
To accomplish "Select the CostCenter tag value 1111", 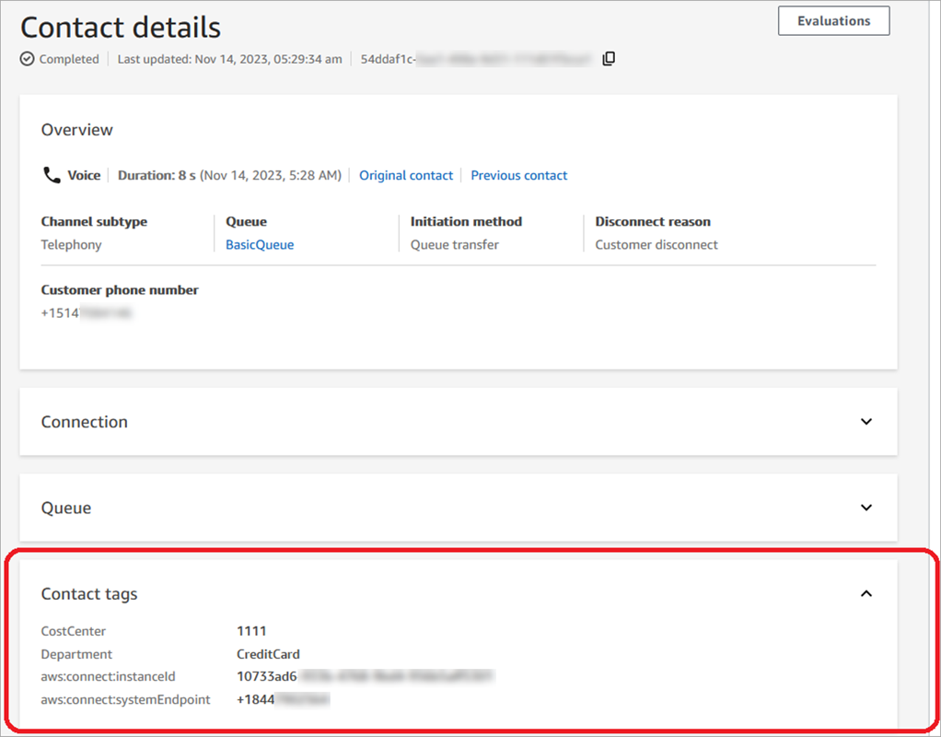I will coord(253,630).
